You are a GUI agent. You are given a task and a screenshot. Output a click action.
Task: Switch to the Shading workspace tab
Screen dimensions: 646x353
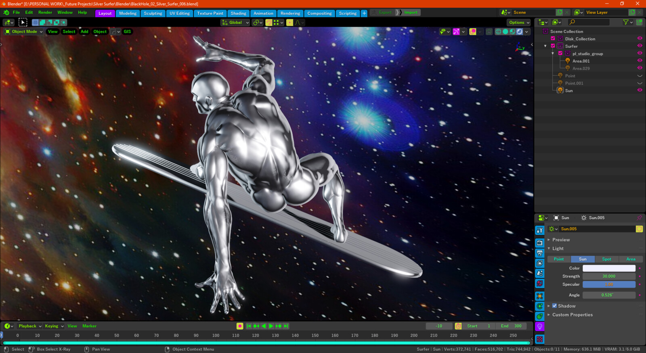click(238, 13)
